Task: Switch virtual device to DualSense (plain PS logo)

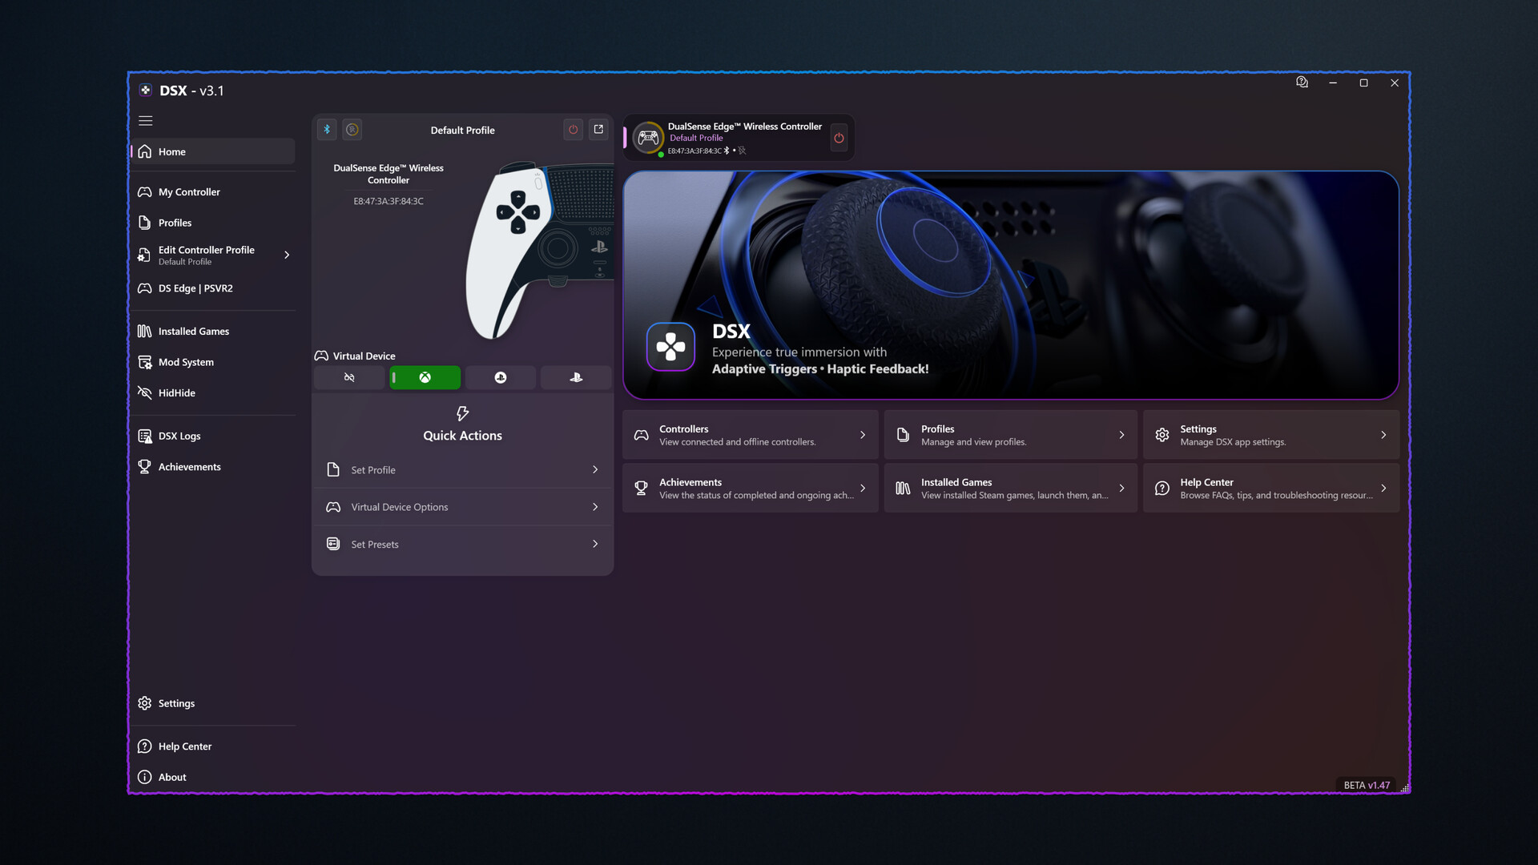Action: [x=575, y=377]
